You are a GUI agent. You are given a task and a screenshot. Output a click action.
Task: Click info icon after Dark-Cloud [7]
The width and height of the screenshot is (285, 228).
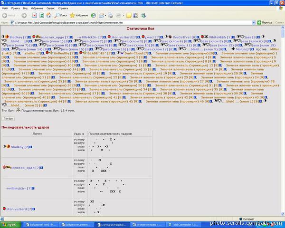coord(150,53)
